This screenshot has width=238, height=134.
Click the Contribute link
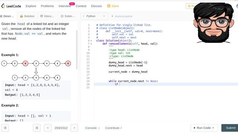(113, 128)
